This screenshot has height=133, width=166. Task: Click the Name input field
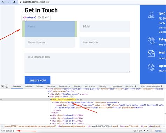click(x=50, y=27)
